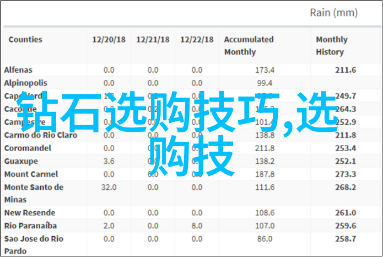
Task: Select Sao Jose do Rio Pardo 12/21/18 value
Action: [153, 239]
